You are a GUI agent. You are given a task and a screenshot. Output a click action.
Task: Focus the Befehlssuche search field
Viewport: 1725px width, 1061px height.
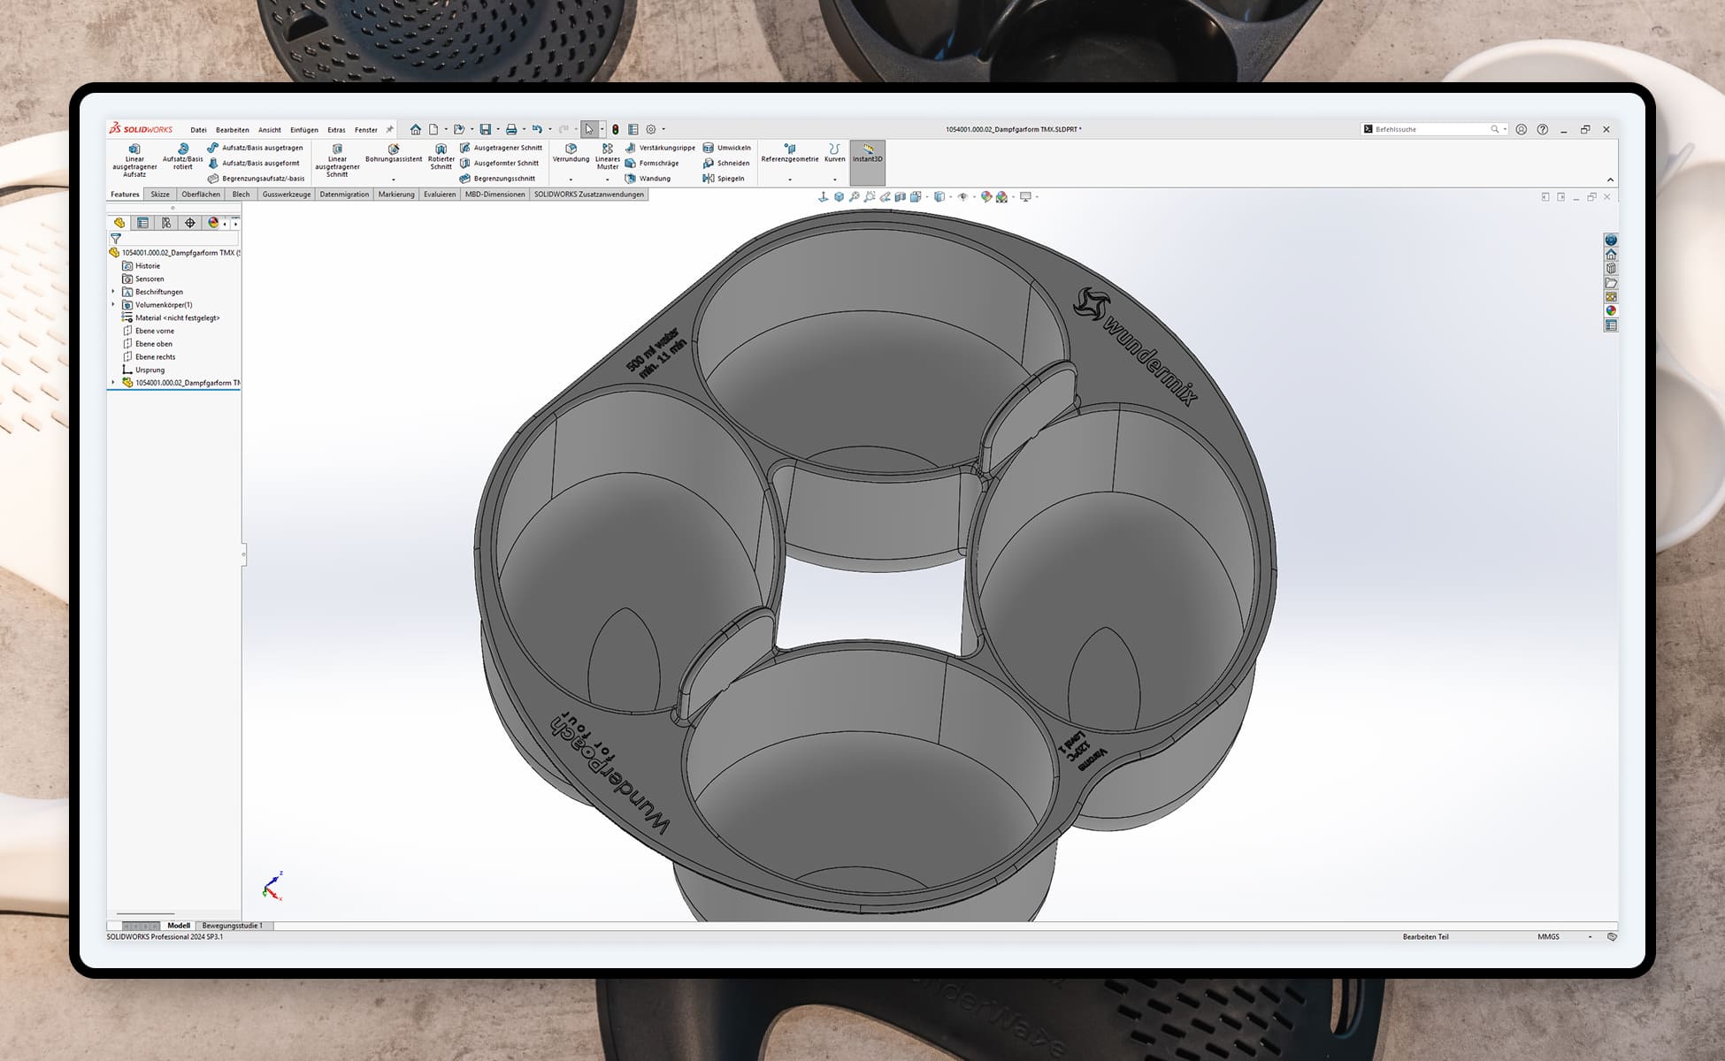(x=1426, y=129)
